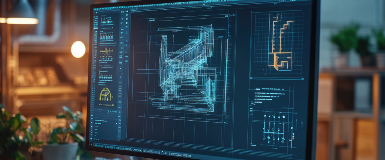Open the orange stair-profile drawing in top-right viewport

pos(281,42)
